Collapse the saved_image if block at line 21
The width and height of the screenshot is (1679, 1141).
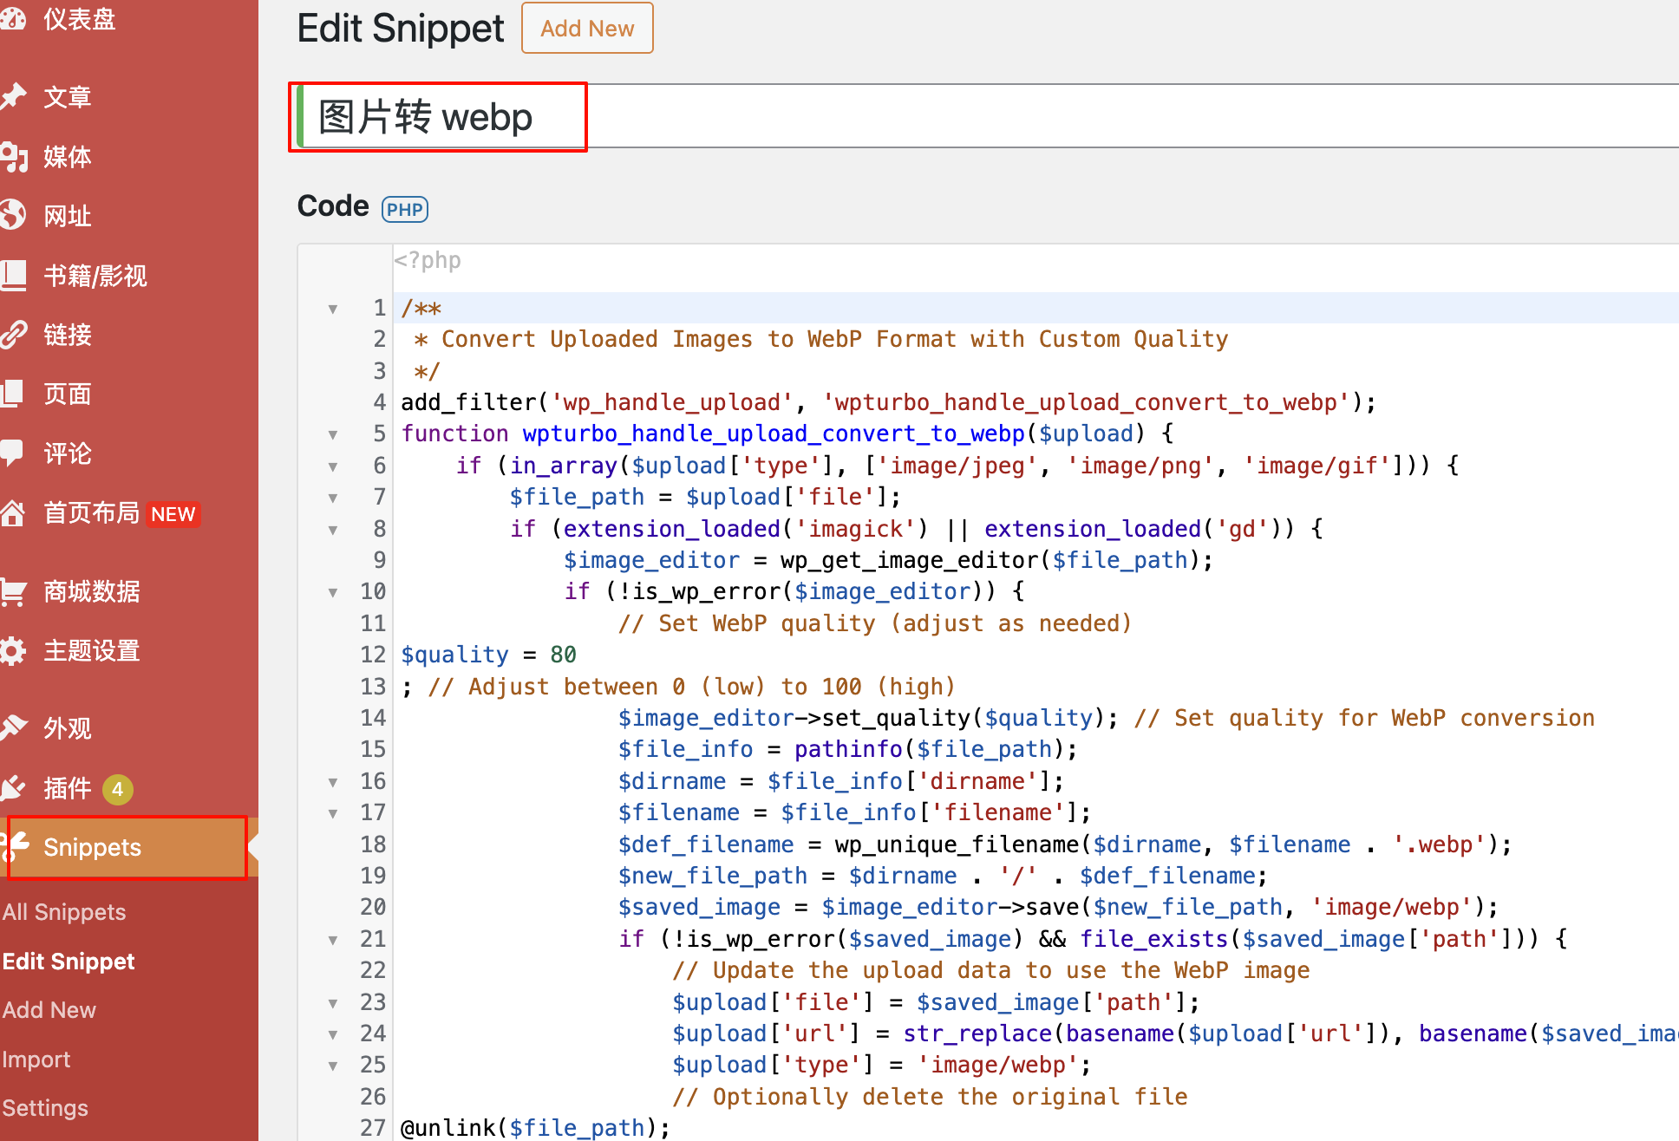pos(332,940)
